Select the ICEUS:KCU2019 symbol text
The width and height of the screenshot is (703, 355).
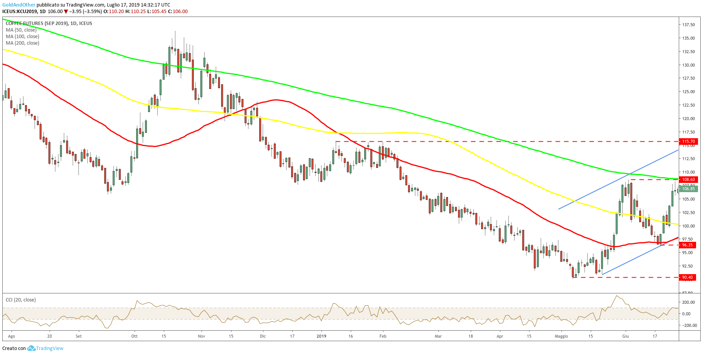pyautogui.click(x=19, y=12)
